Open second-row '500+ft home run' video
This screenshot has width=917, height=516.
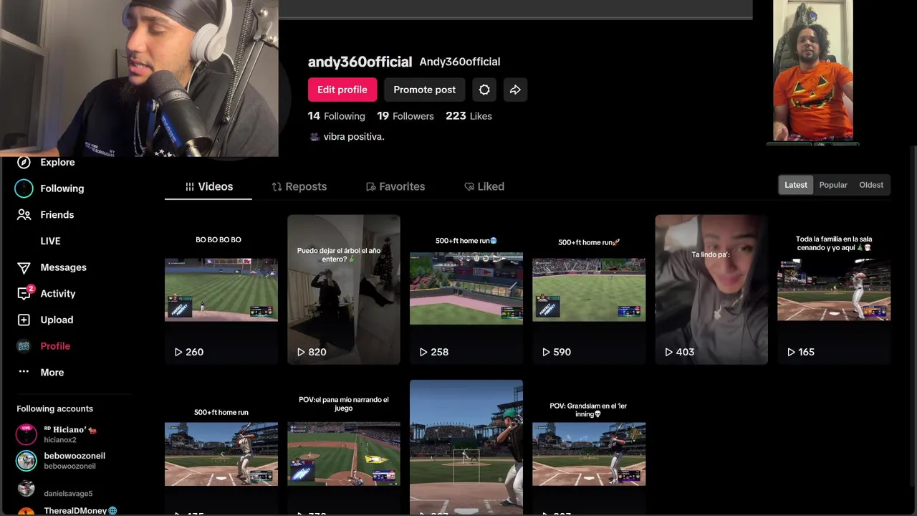(221, 447)
